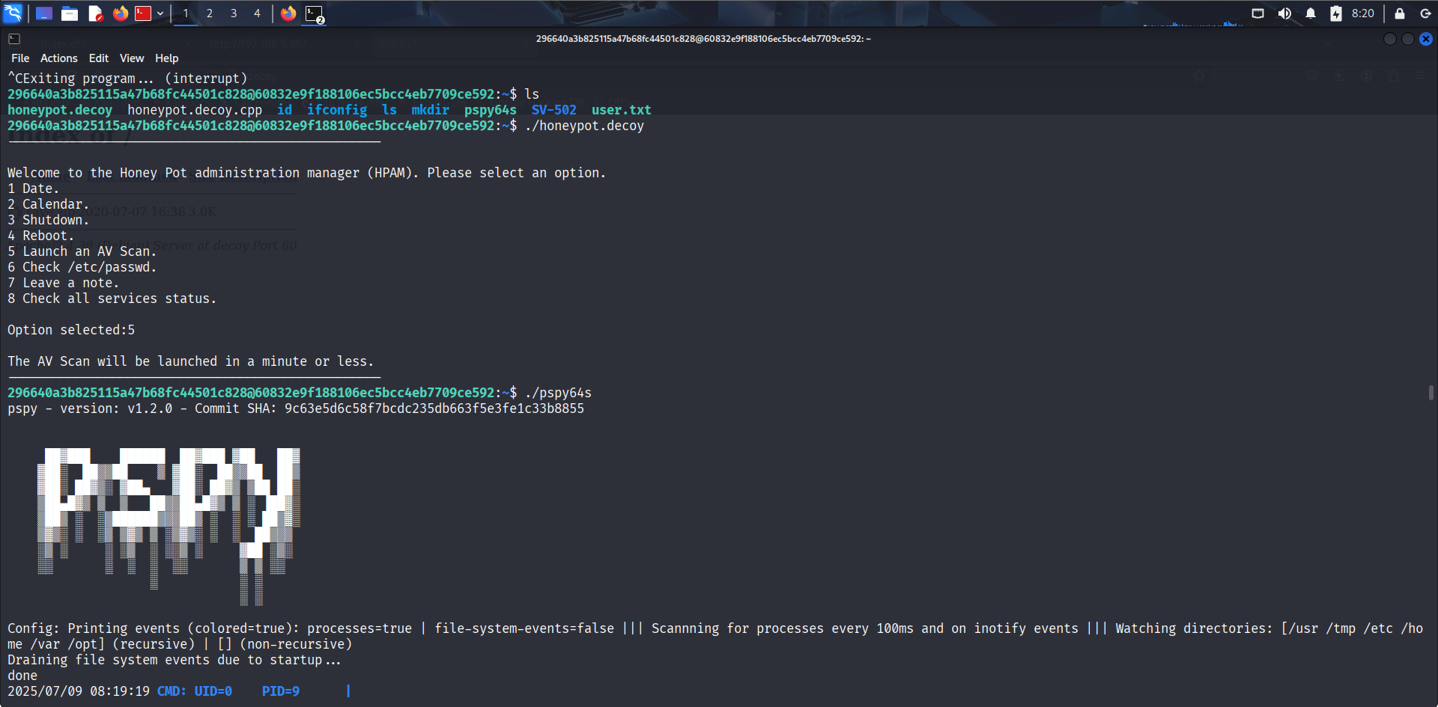Open the red terminal emulator launcher
Viewport: 1438px width, 707px height.
coord(143,13)
